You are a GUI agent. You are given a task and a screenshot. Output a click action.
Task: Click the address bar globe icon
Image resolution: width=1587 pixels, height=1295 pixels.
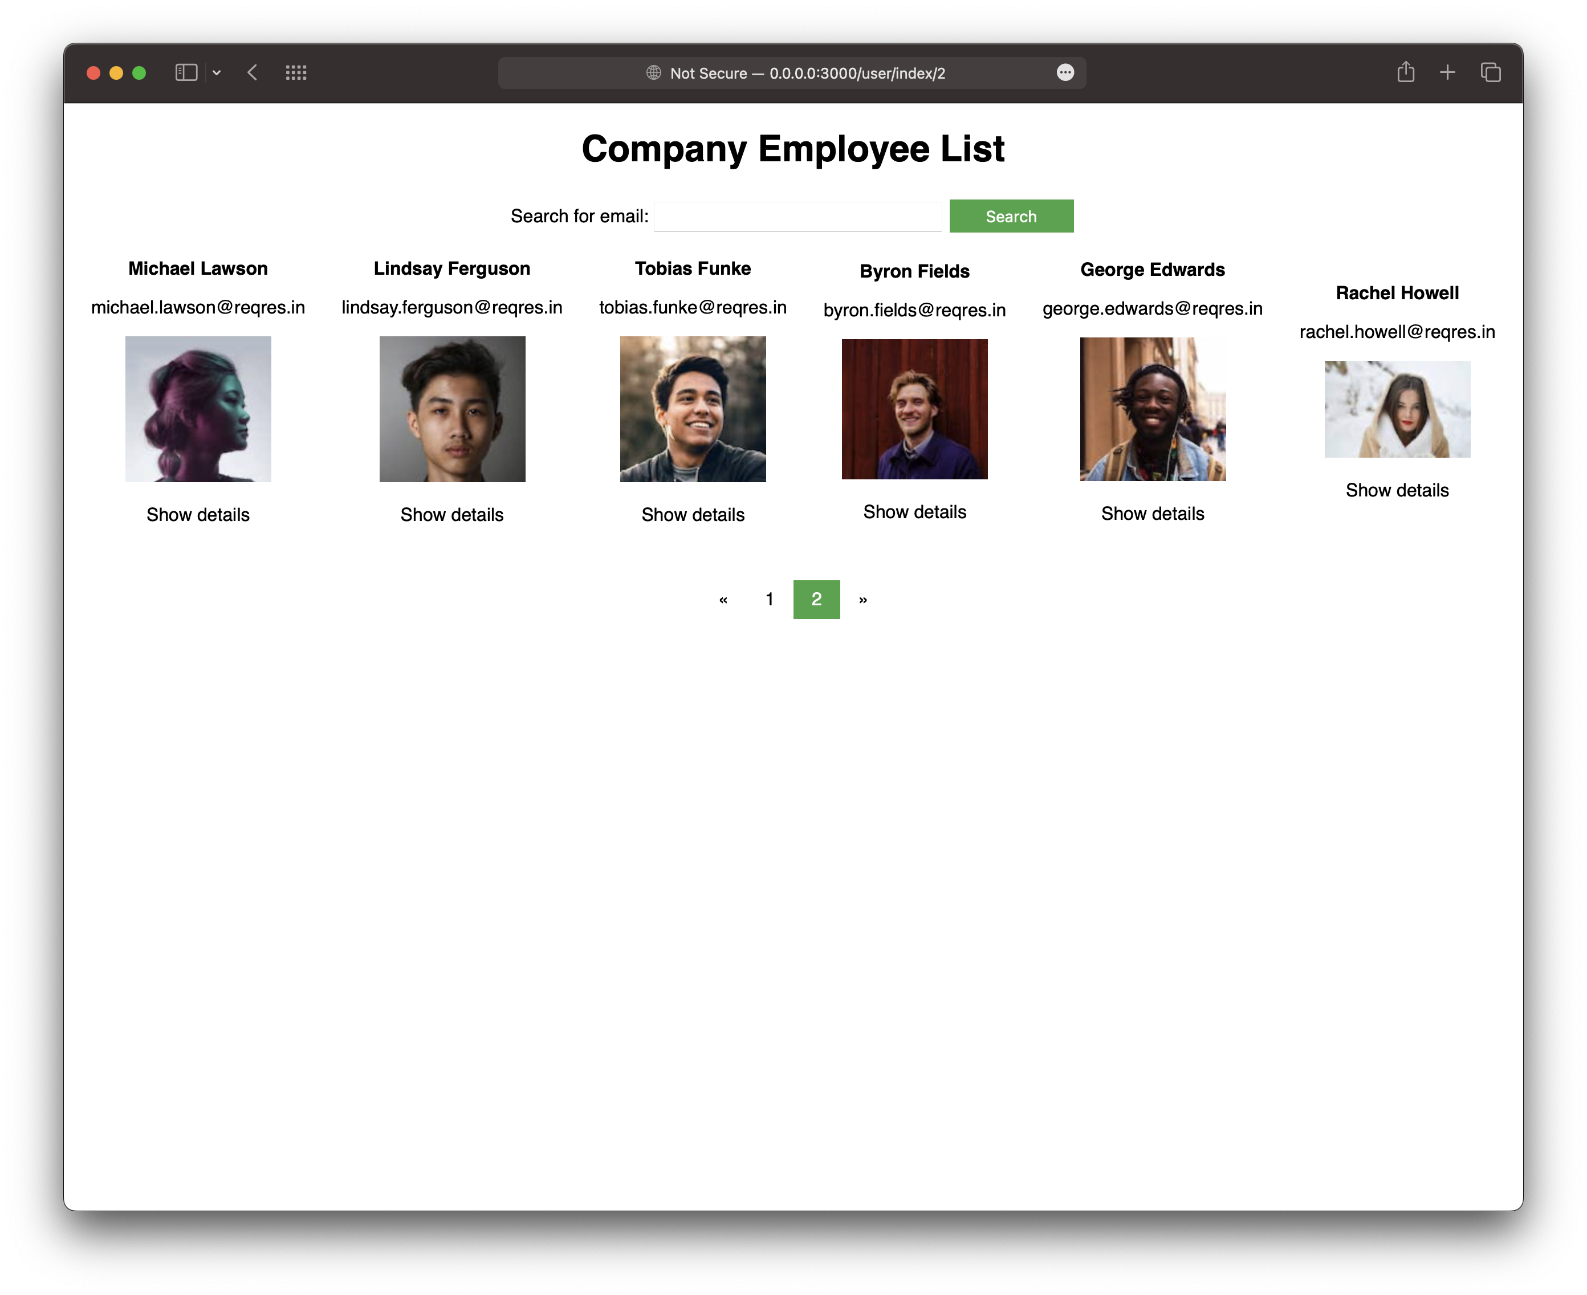pos(654,72)
